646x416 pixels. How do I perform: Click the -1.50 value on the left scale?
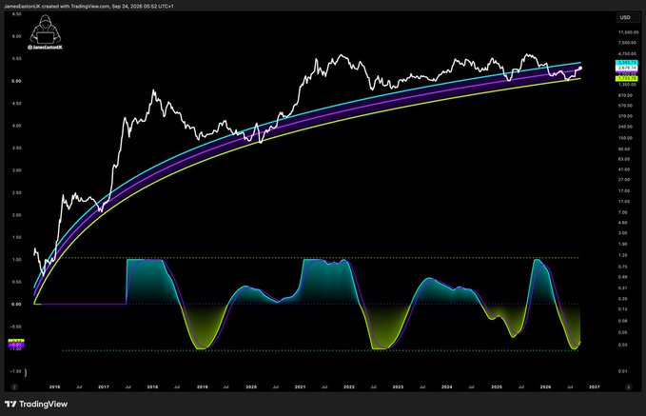click(15, 371)
